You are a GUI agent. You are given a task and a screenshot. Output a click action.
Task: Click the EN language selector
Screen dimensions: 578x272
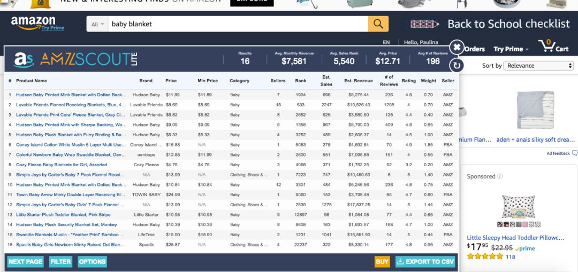[x=386, y=42]
